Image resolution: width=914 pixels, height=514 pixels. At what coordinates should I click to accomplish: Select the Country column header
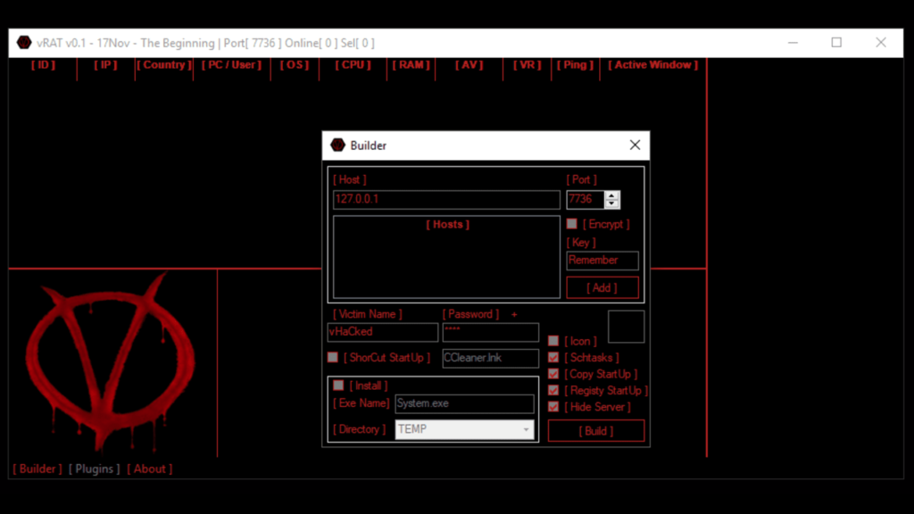tap(164, 64)
